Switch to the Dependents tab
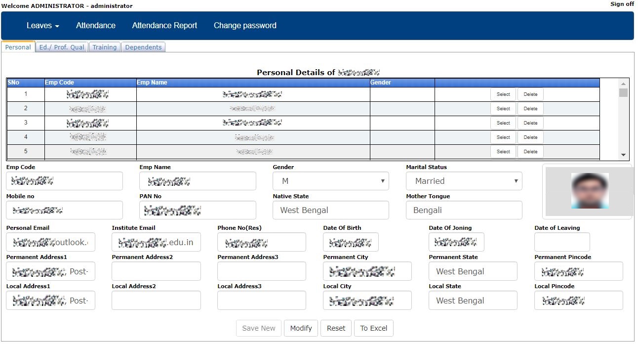 point(143,47)
